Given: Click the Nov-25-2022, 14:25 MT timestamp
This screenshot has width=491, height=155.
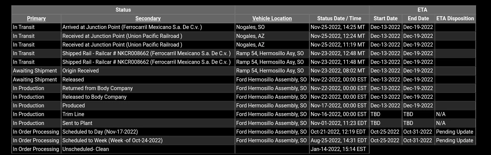Looking at the screenshot, I should tap(338, 27).
